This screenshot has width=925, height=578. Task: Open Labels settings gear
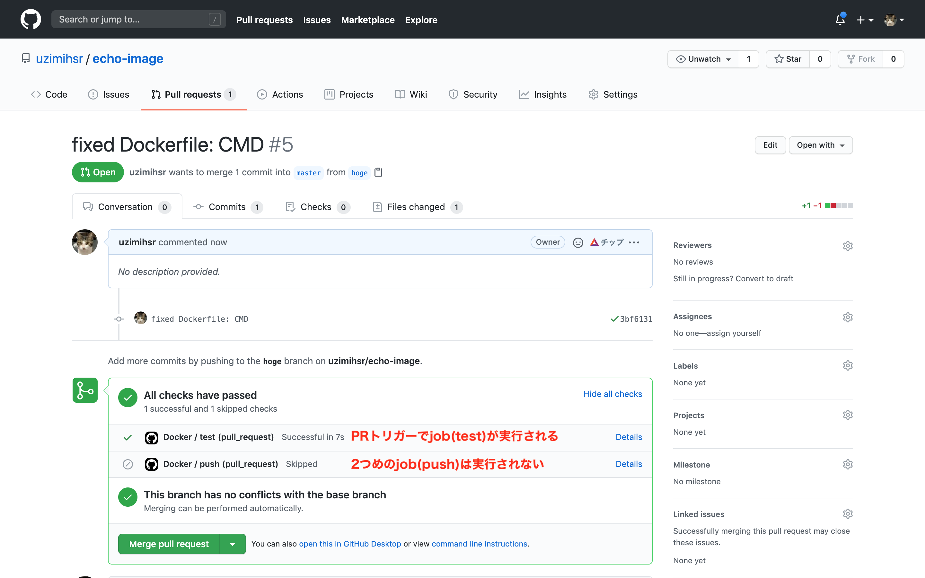pos(847,365)
